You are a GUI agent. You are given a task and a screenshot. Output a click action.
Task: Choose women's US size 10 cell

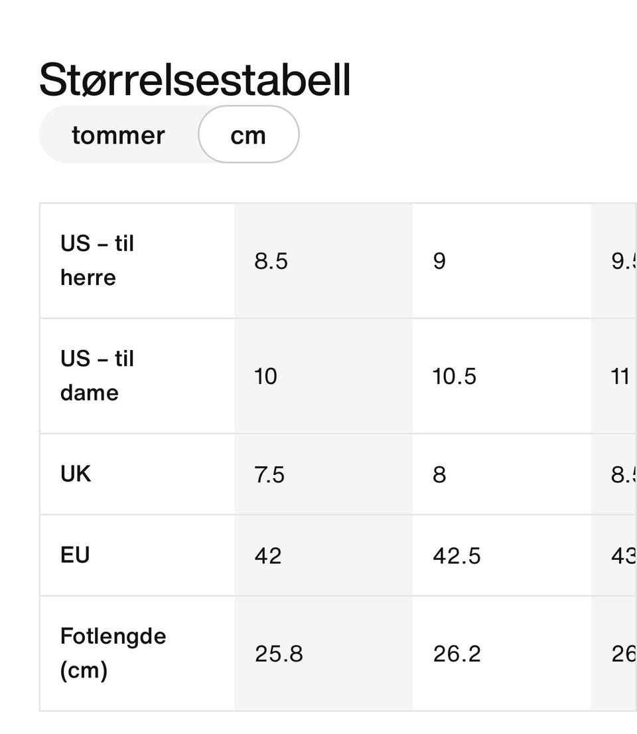[266, 377]
